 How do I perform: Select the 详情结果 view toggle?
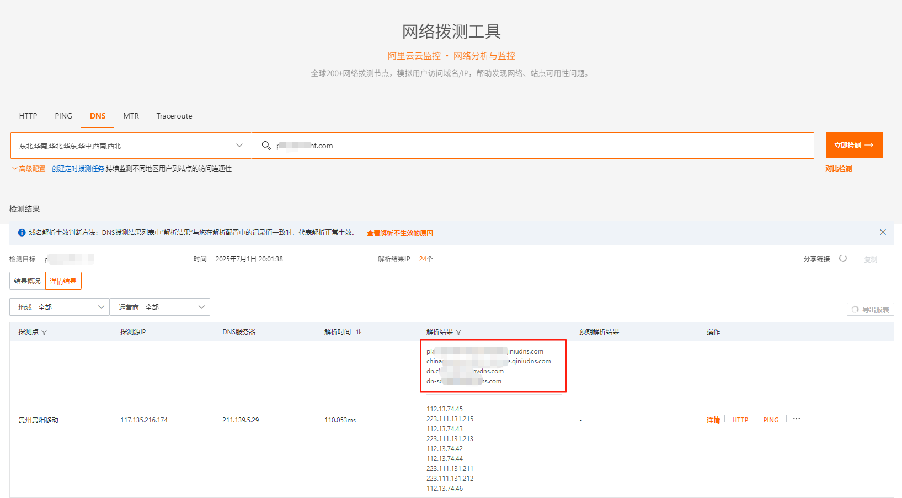coord(63,281)
